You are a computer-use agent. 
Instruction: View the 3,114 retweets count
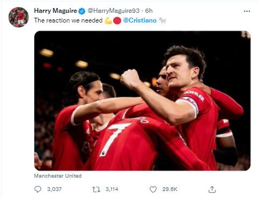(x=112, y=189)
